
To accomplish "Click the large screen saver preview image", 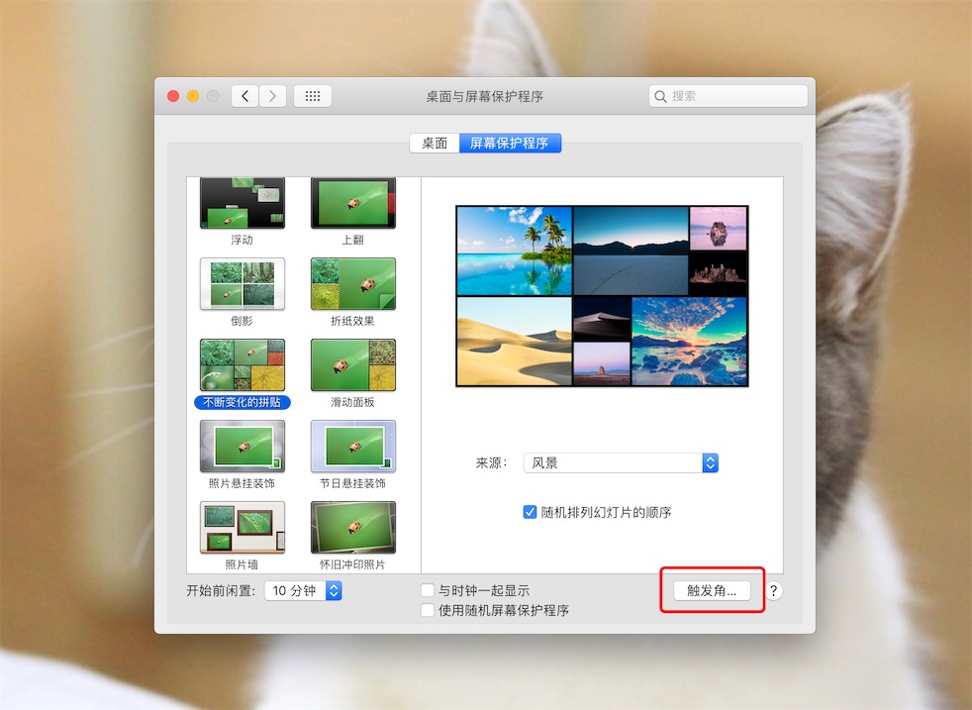I will 602,296.
